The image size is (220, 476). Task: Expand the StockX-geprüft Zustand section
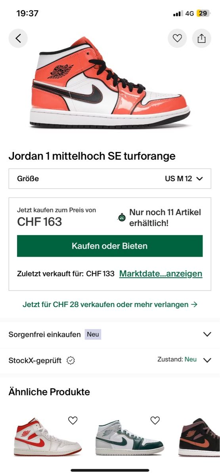[x=110, y=360]
